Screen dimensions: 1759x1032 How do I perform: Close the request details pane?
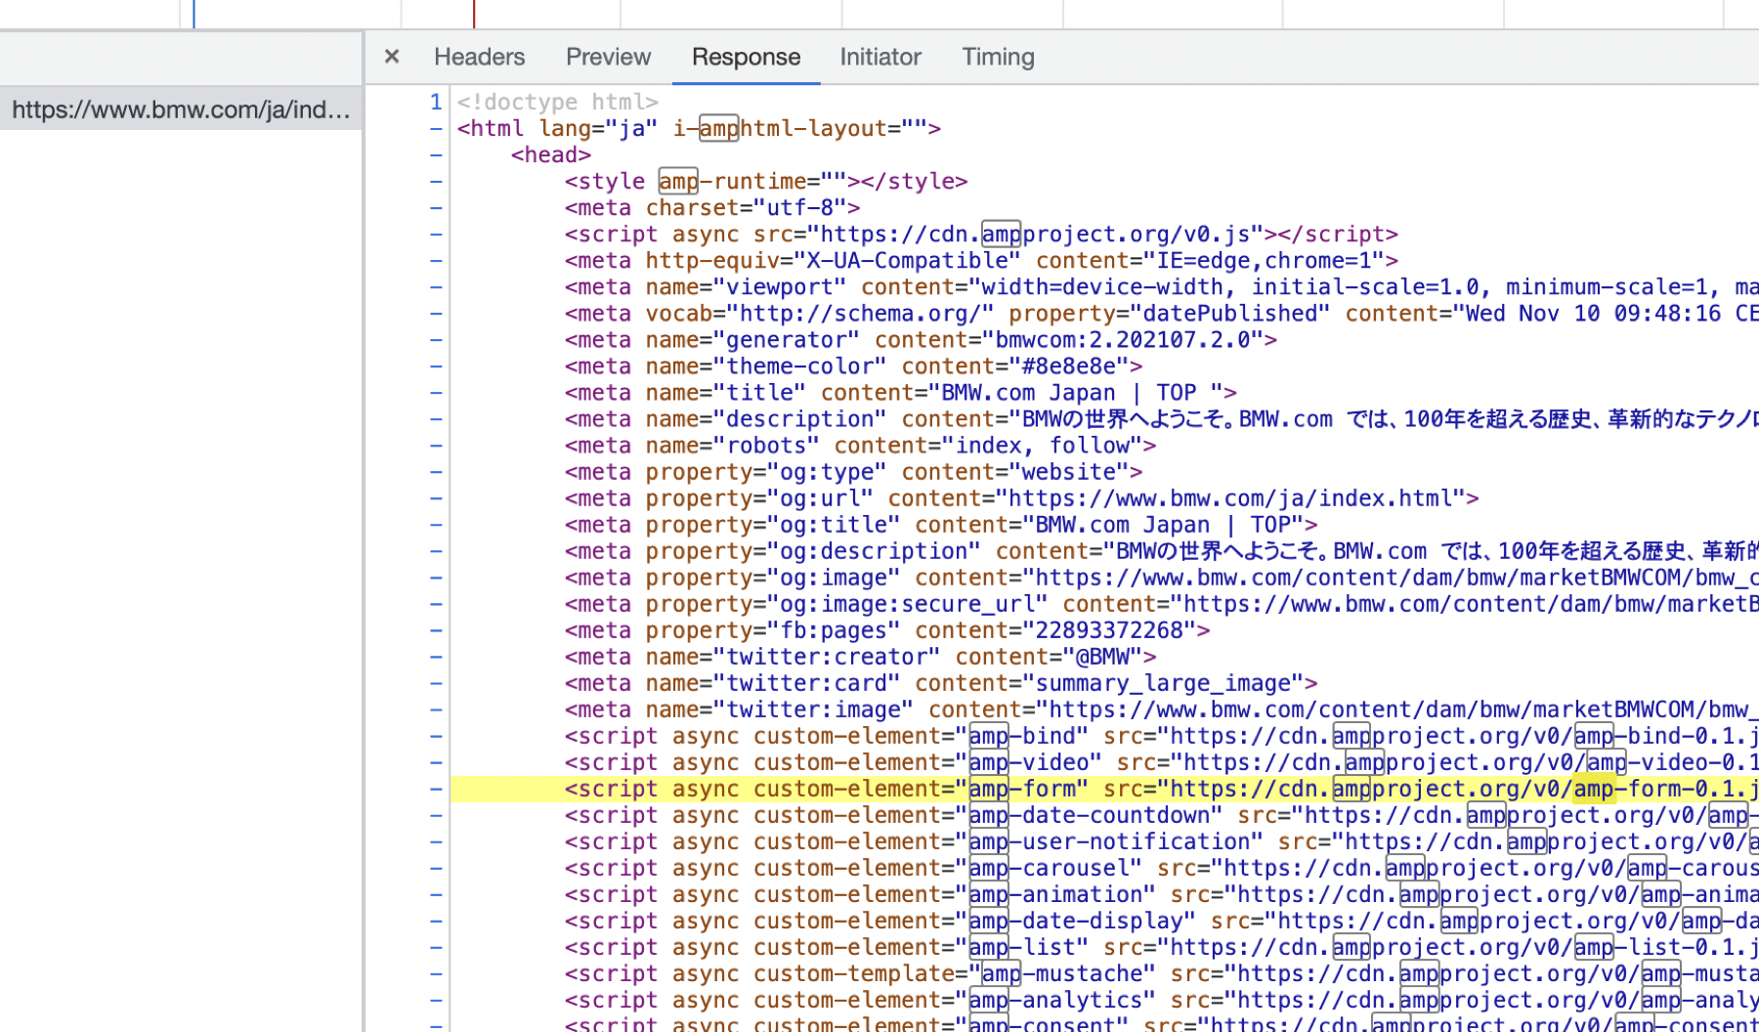[x=392, y=57]
